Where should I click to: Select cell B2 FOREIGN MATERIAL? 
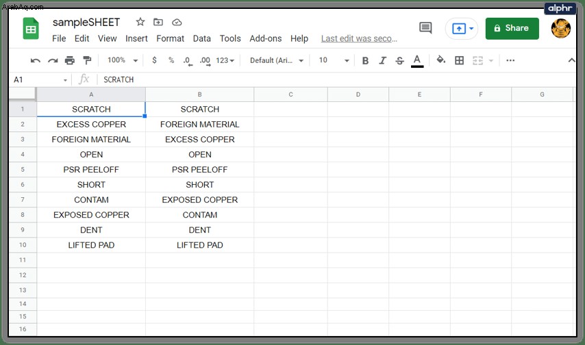(x=199, y=124)
